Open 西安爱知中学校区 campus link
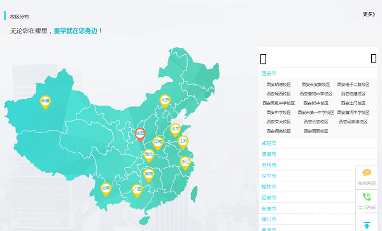The image size is (382, 231). pos(316,94)
